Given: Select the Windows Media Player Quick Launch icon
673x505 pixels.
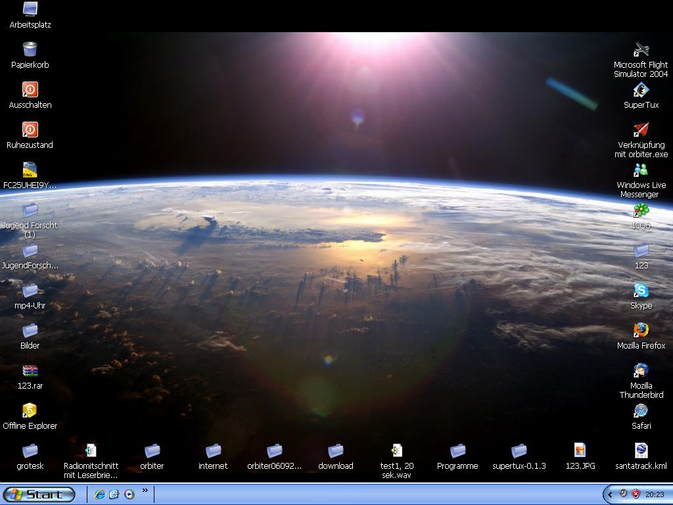Looking at the screenshot, I should pyautogui.click(x=129, y=494).
